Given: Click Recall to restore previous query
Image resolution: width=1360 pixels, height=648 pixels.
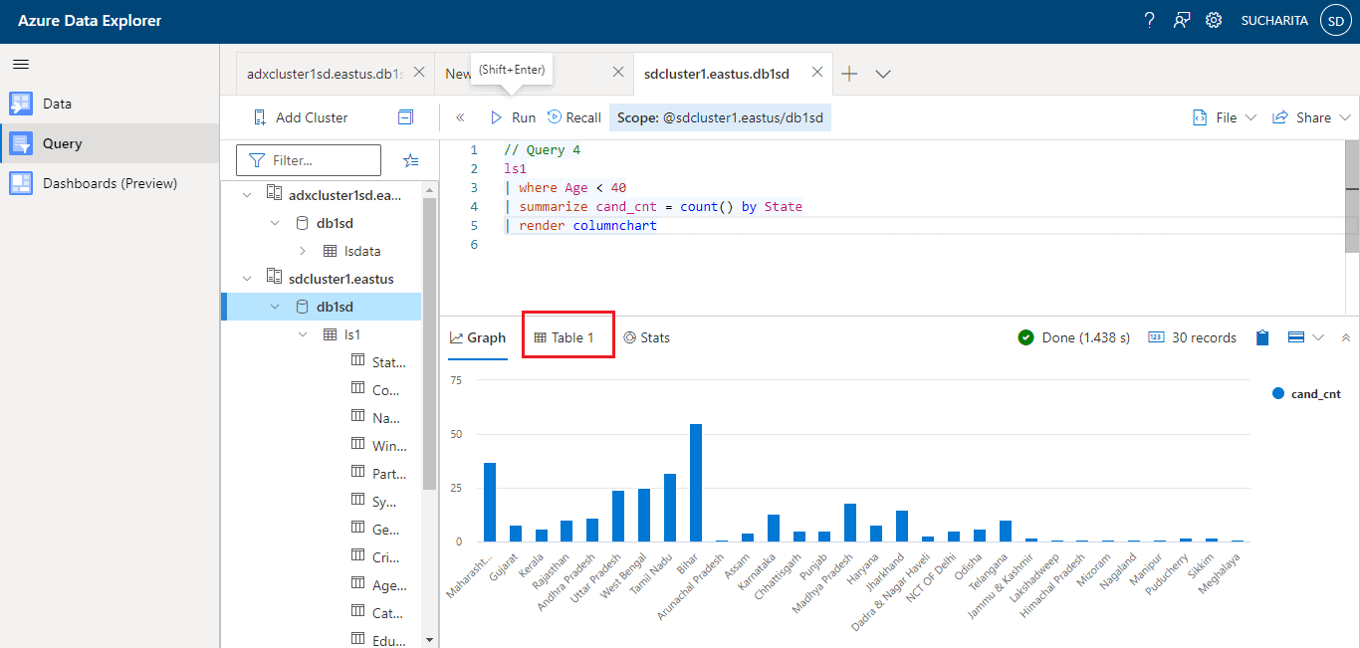Looking at the screenshot, I should [574, 117].
